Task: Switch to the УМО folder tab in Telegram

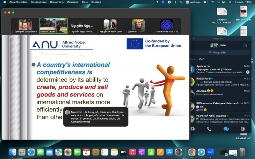Action: click(201, 59)
